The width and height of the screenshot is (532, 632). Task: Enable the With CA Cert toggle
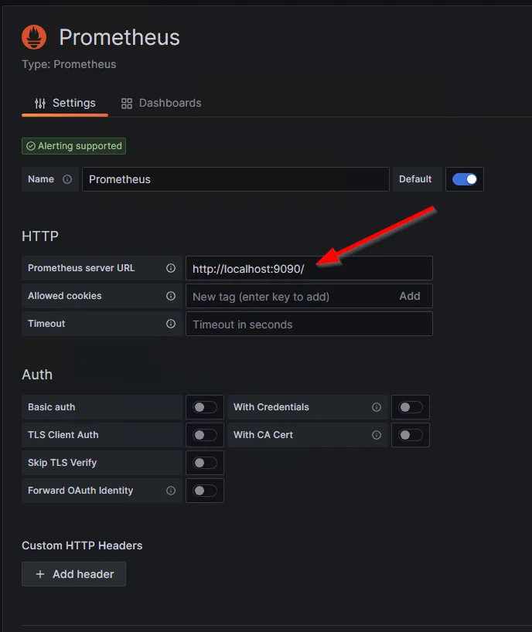[x=411, y=435]
